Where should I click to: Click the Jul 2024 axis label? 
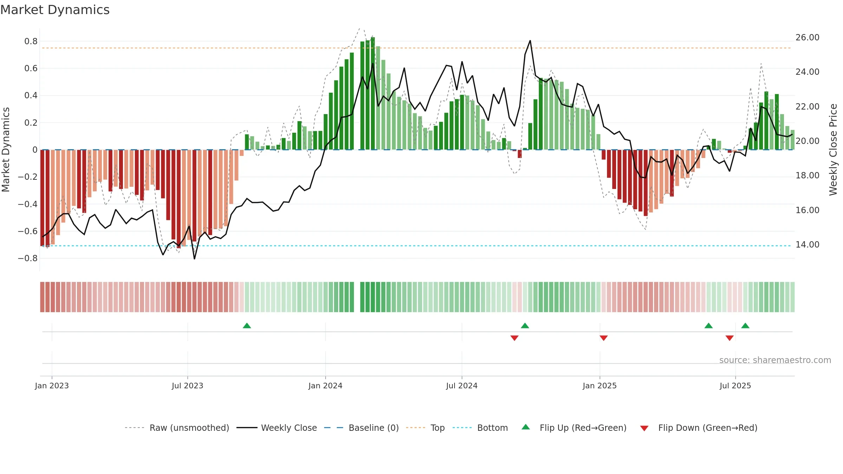[462, 386]
